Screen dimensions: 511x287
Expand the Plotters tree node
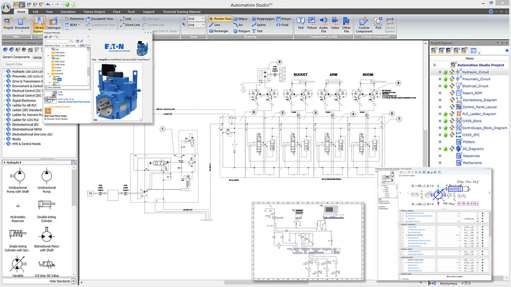[440, 142]
